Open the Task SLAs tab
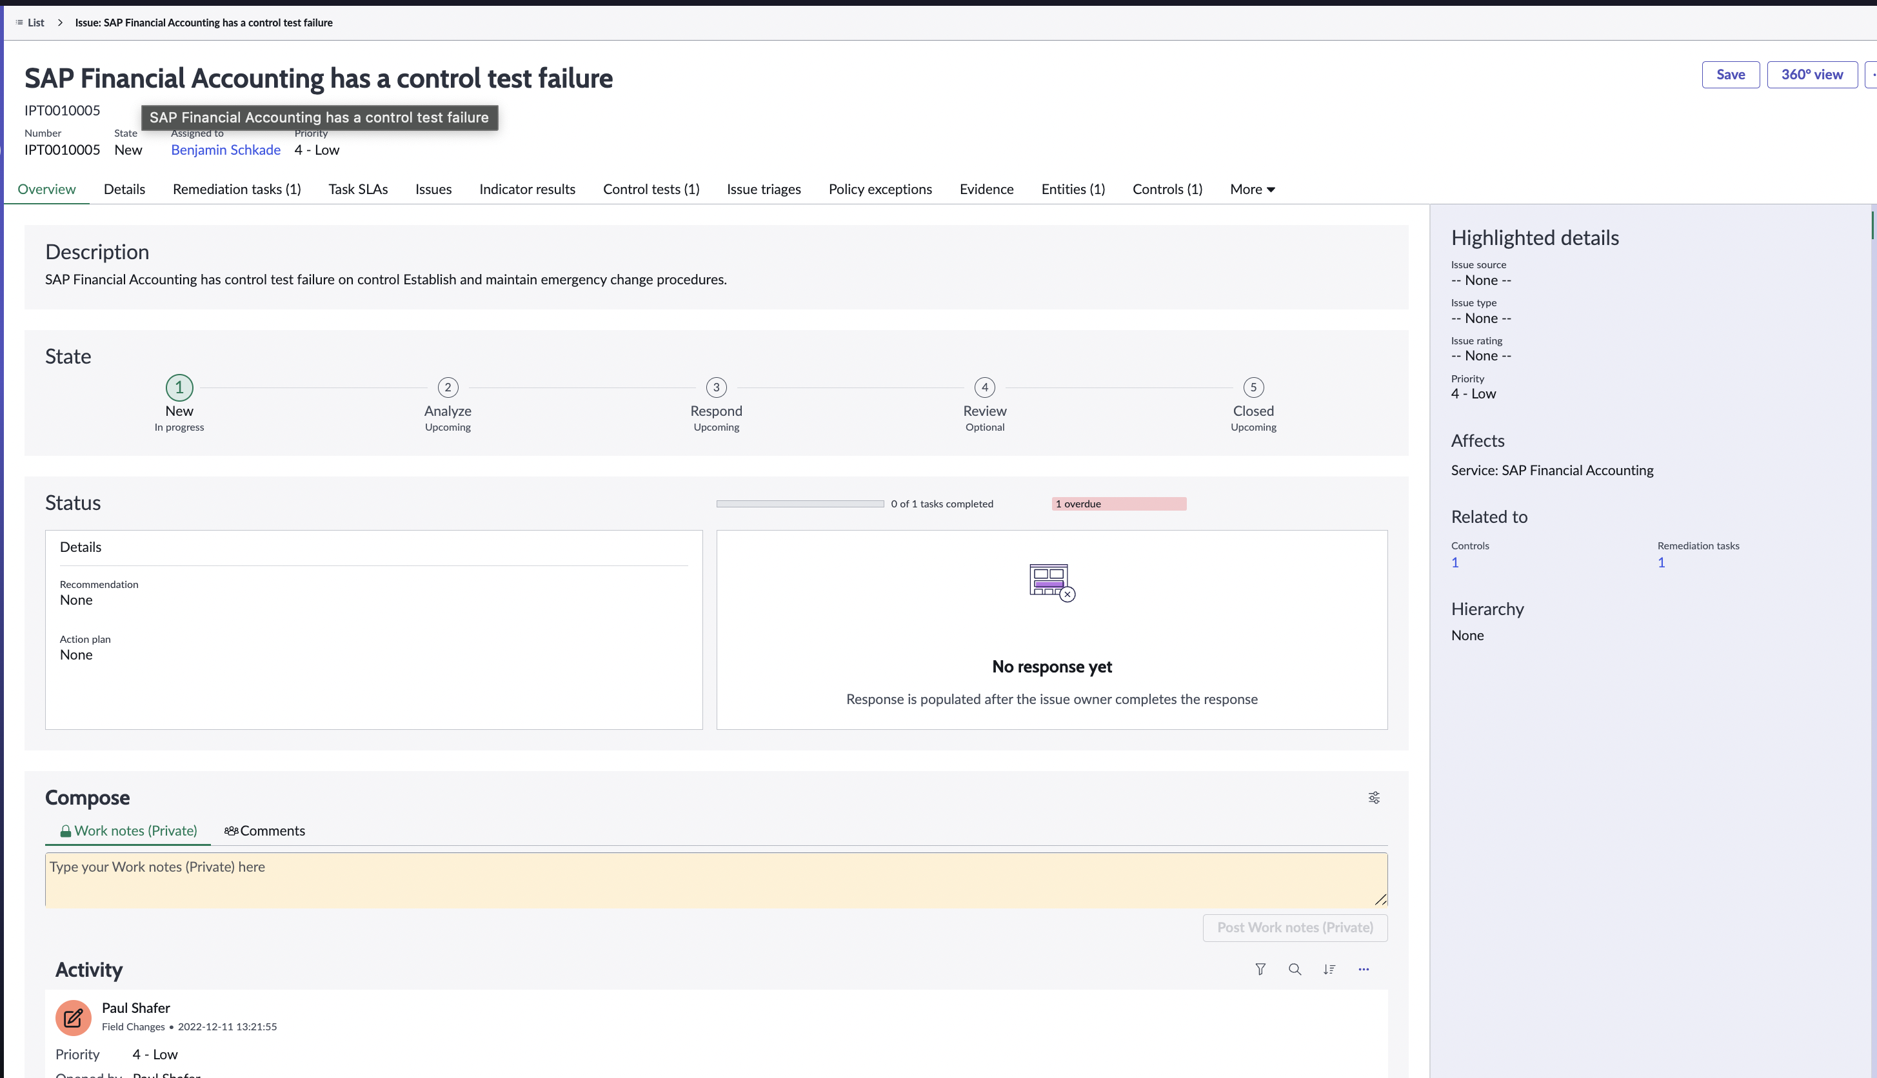Screen dimensions: 1877x1078 coord(359,189)
